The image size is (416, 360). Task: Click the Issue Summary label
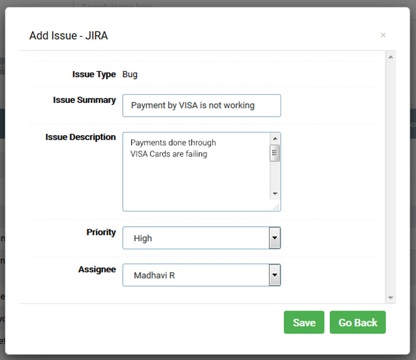pos(84,100)
